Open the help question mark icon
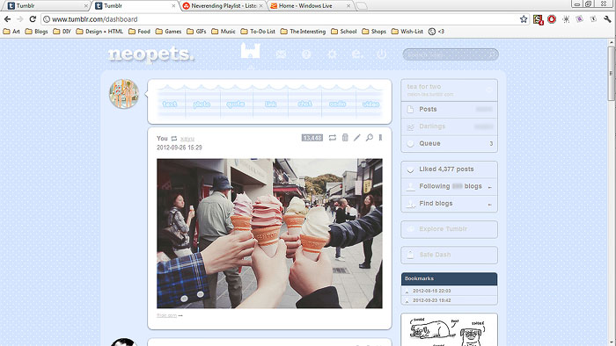616x346 pixels. pos(306,54)
